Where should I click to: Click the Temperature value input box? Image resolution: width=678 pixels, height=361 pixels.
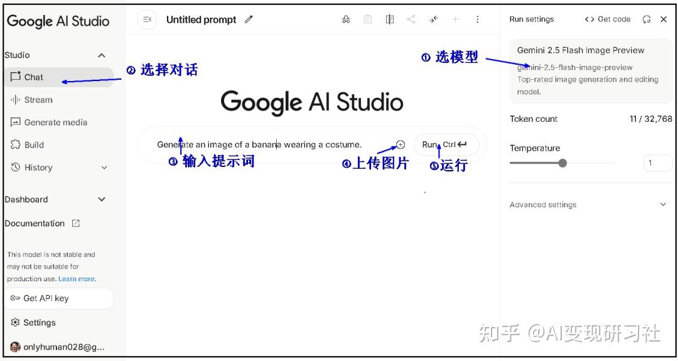(x=657, y=163)
